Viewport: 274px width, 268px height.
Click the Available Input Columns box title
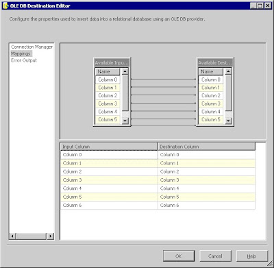tap(112, 62)
